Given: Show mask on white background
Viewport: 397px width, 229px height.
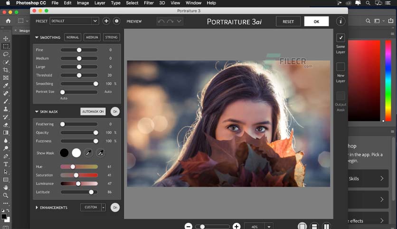Looking at the screenshot, I should pyautogui.click(x=76, y=153).
